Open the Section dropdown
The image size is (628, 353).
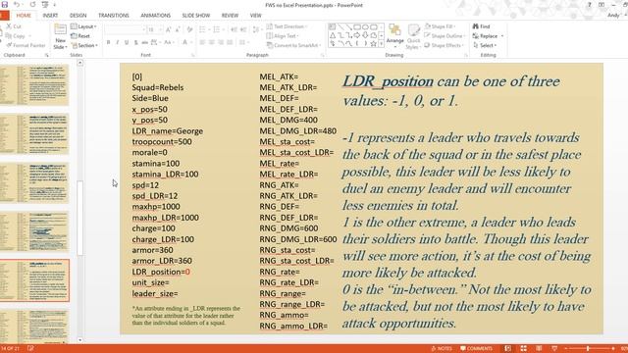point(84,45)
